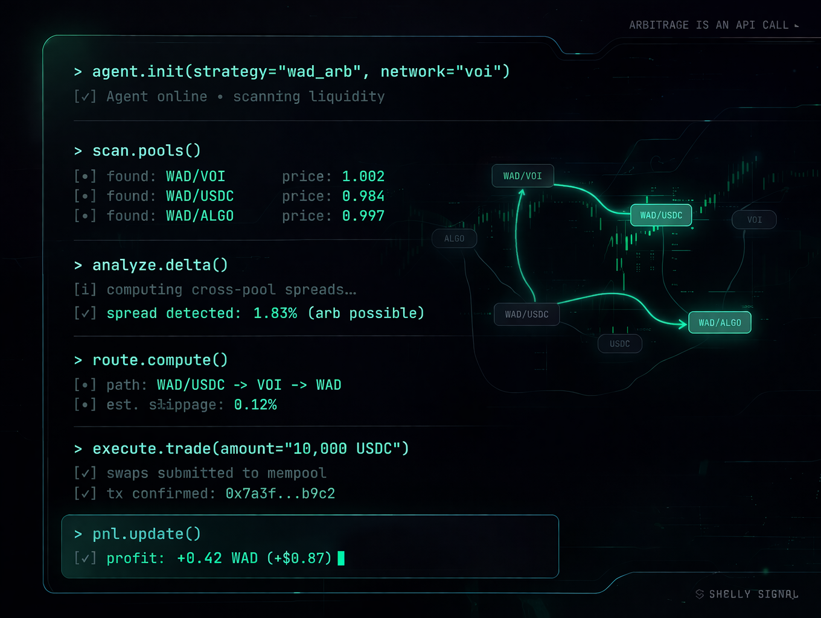Click the glowing green WAD/USDC node
The image size is (821, 618).
coord(661,215)
